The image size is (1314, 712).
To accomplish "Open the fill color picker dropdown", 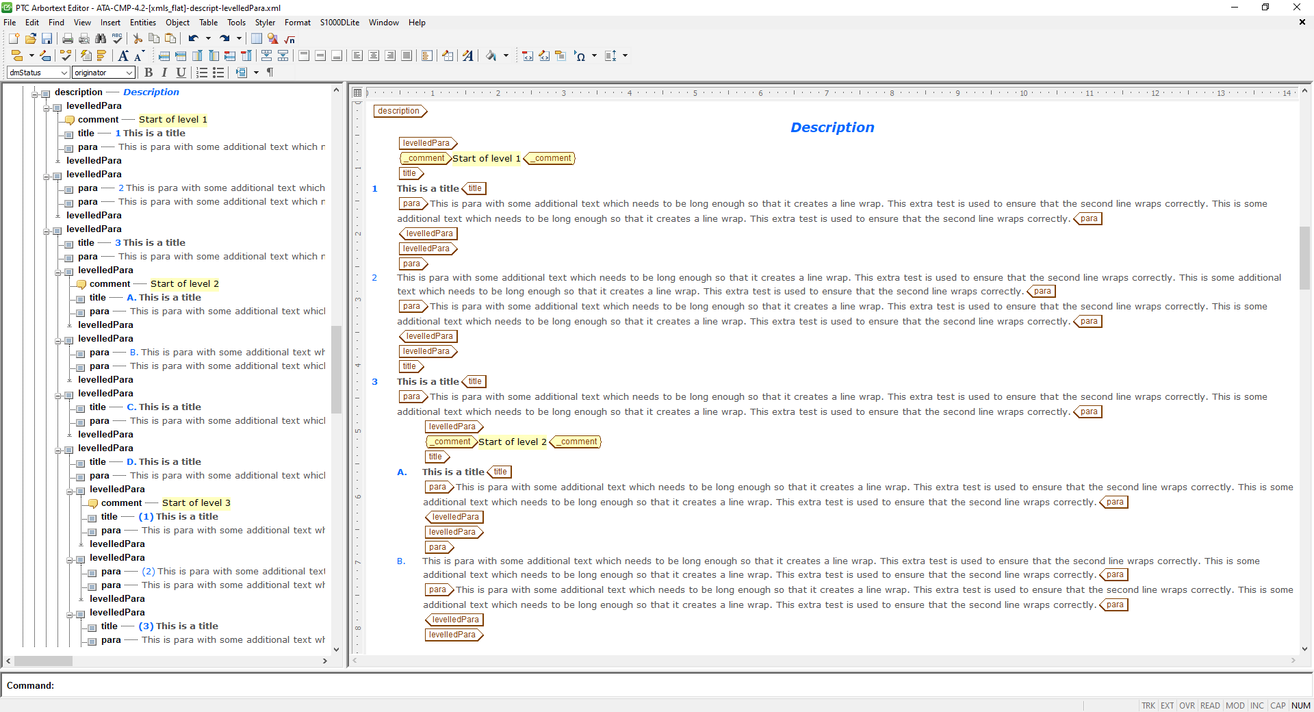I will tap(507, 56).
